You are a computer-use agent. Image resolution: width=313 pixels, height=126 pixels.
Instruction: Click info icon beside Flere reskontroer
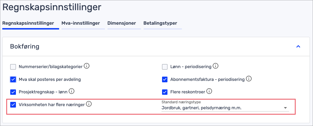click(209, 91)
